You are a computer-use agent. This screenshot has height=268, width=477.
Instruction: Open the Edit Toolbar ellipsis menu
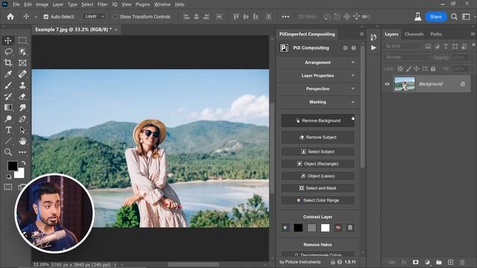point(22,152)
